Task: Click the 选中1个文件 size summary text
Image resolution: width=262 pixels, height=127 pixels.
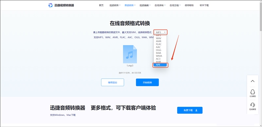Action: click(130, 73)
